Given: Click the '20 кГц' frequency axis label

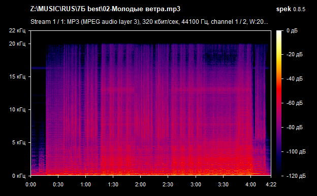Looking at the screenshot, I should 17,44.
